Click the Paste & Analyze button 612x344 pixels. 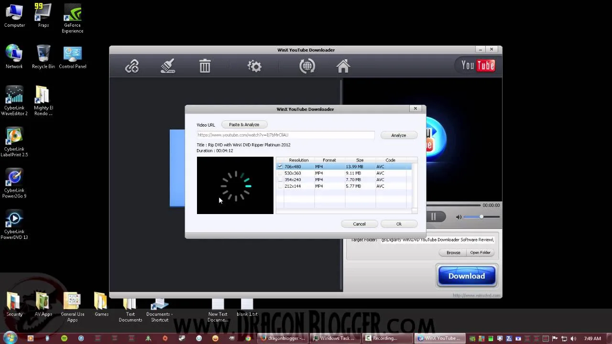coord(244,125)
